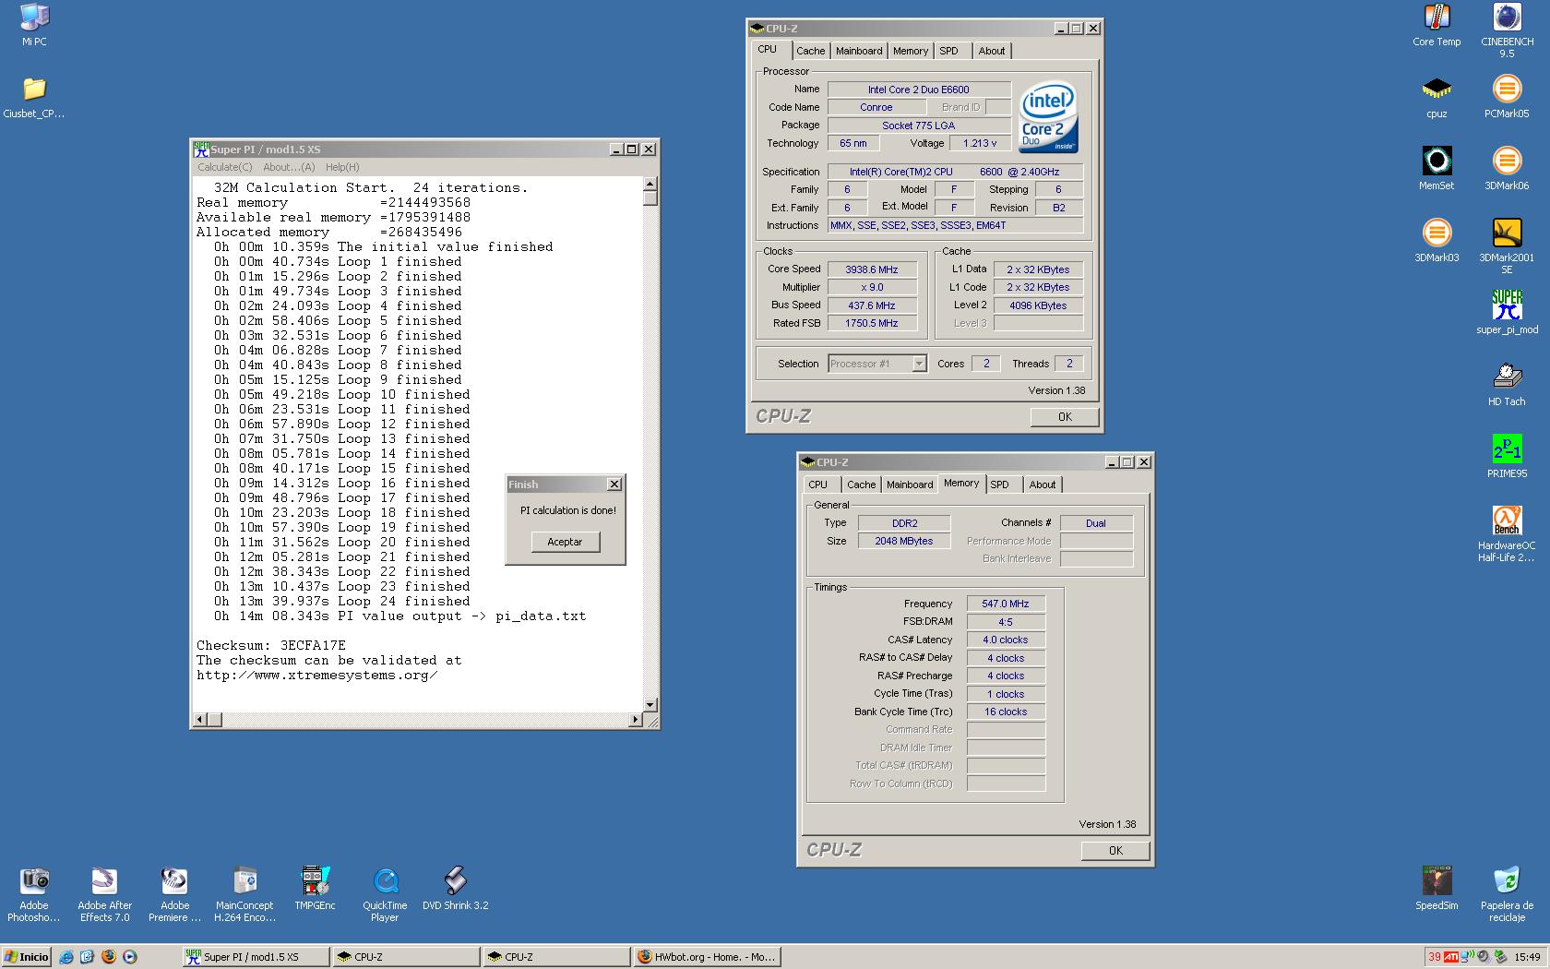Viewport: 1550px width, 969px height.
Task: Launch 3DMark03 desktop shortcut
Action: (x=1437, y=241)
